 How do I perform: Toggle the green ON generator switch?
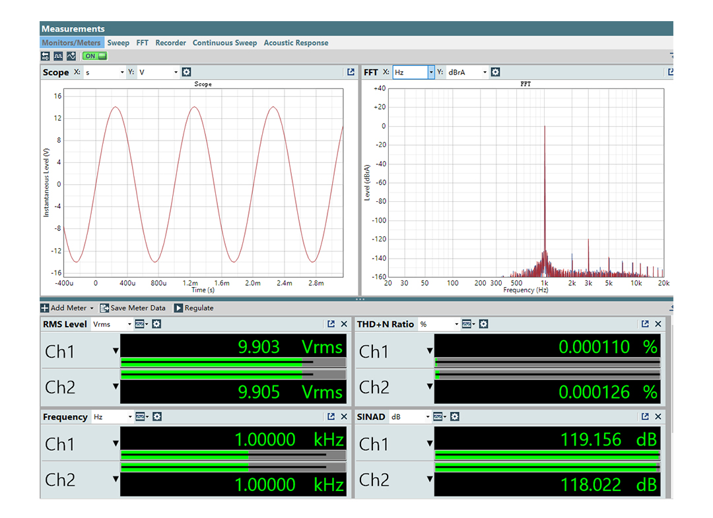94,56
